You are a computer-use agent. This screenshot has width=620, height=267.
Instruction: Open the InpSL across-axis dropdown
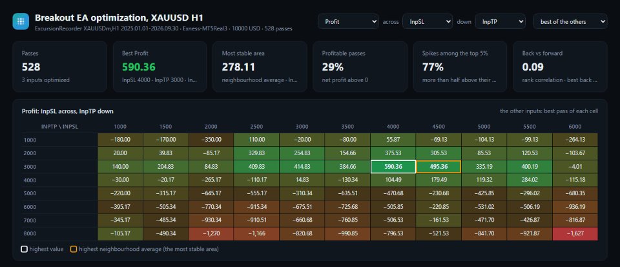tap(428, 22)
